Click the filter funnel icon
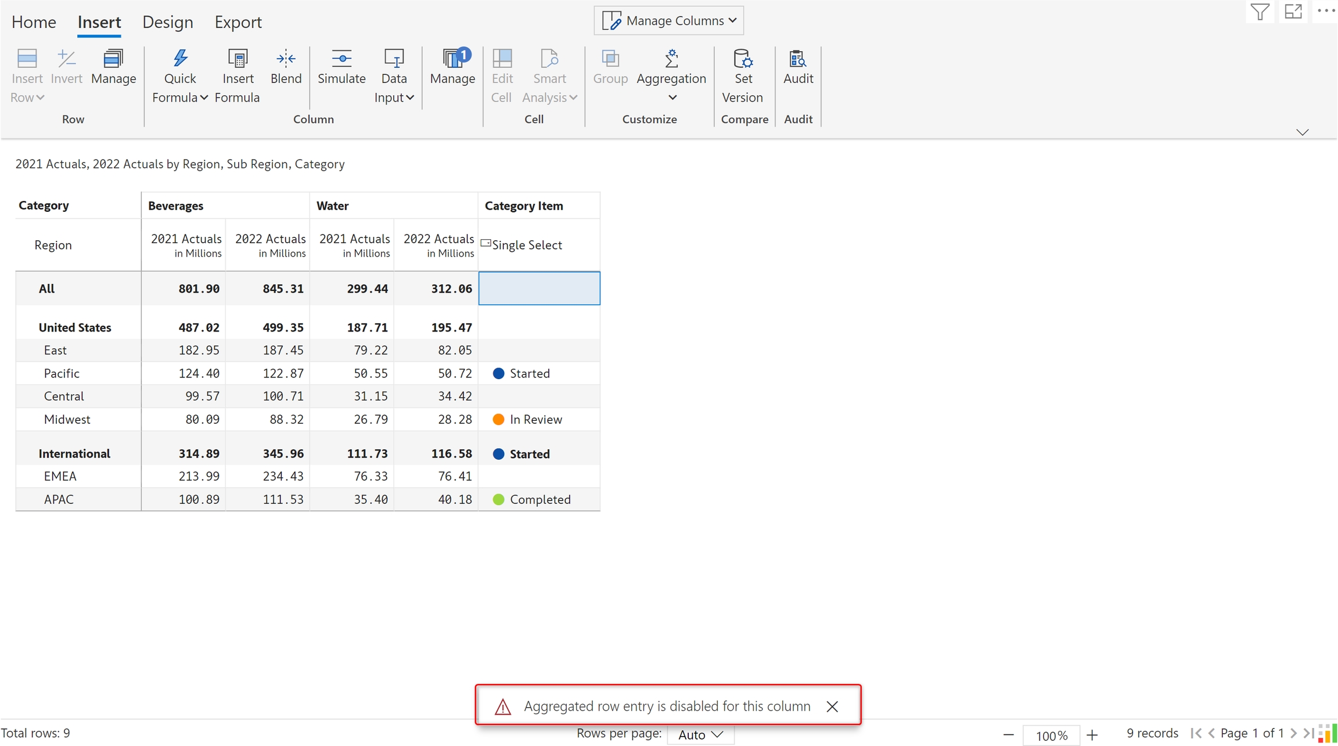 tap(1260, 12)
